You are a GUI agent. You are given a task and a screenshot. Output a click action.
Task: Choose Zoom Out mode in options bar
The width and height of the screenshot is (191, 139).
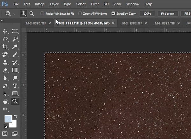[x=32, y=13]
